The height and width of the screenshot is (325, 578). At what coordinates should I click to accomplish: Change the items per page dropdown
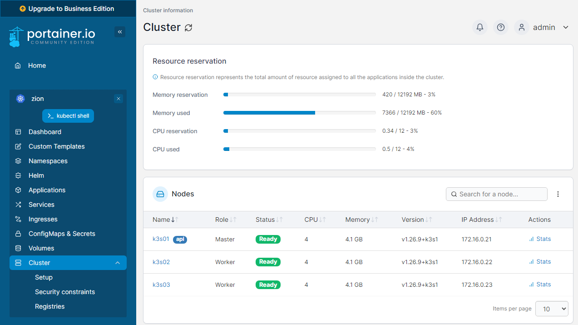pyautogui.click(x=552, y=309)
